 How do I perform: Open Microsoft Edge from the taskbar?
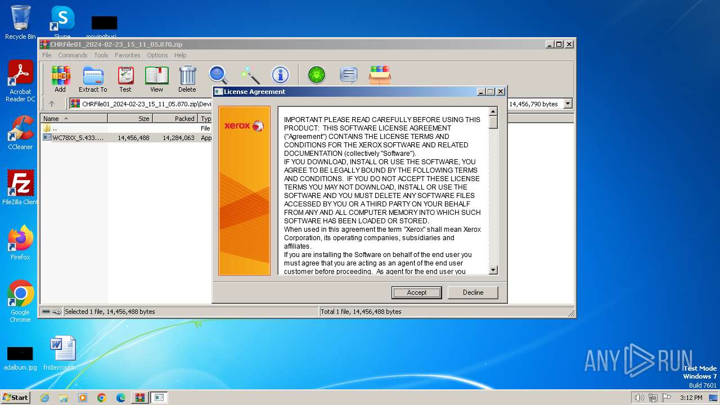[x=121, y=398]
